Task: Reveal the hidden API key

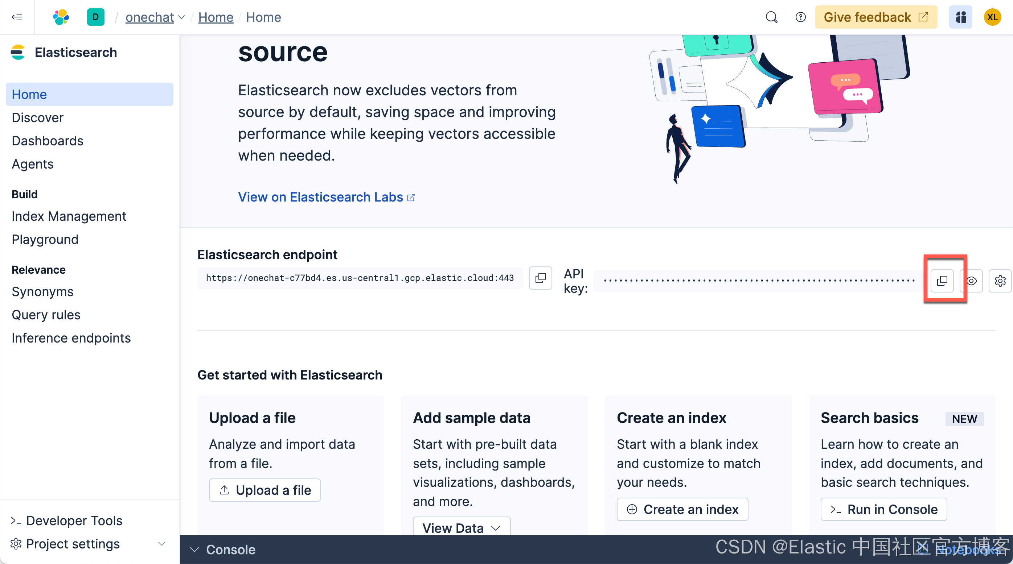Action: pos(972,281)
